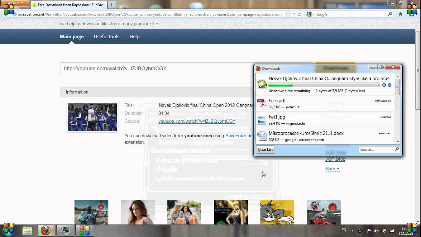Image resolution: width=421 pixels, height=237 pixels.
Task: Click the Clear List button
Action: coord(265,149)
